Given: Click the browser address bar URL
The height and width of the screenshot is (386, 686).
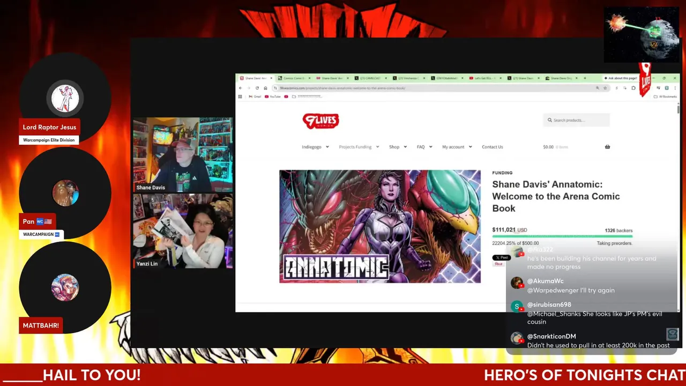Looking at the screenshot, I should click(342, 88).
